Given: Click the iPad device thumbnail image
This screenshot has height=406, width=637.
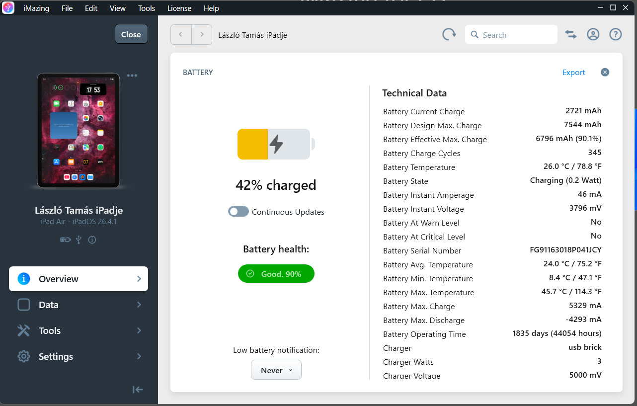Looking at the screenshot, I should (79, 131).
